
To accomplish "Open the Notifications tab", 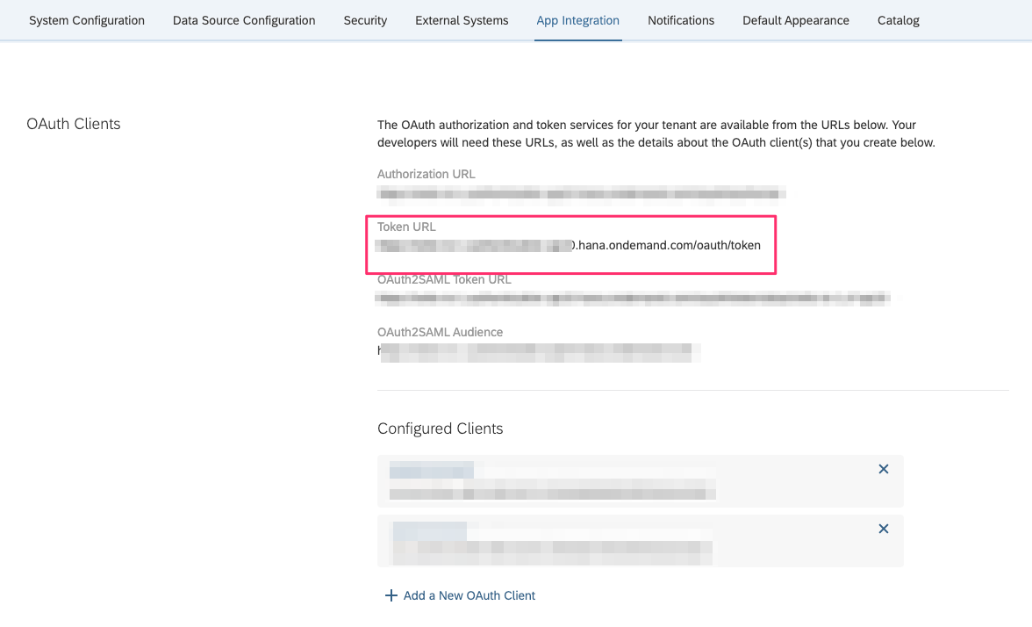I will click(681, 20).
